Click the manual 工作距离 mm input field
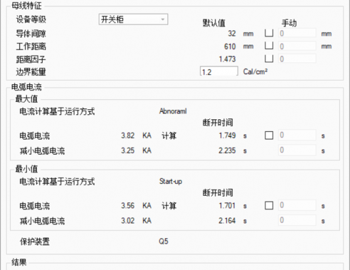 pos(297,46)
